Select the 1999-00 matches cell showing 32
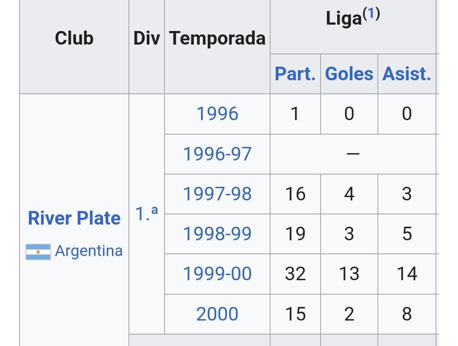Image resolution: width=458 pixels, height=346 pixels. click(295, 274)
